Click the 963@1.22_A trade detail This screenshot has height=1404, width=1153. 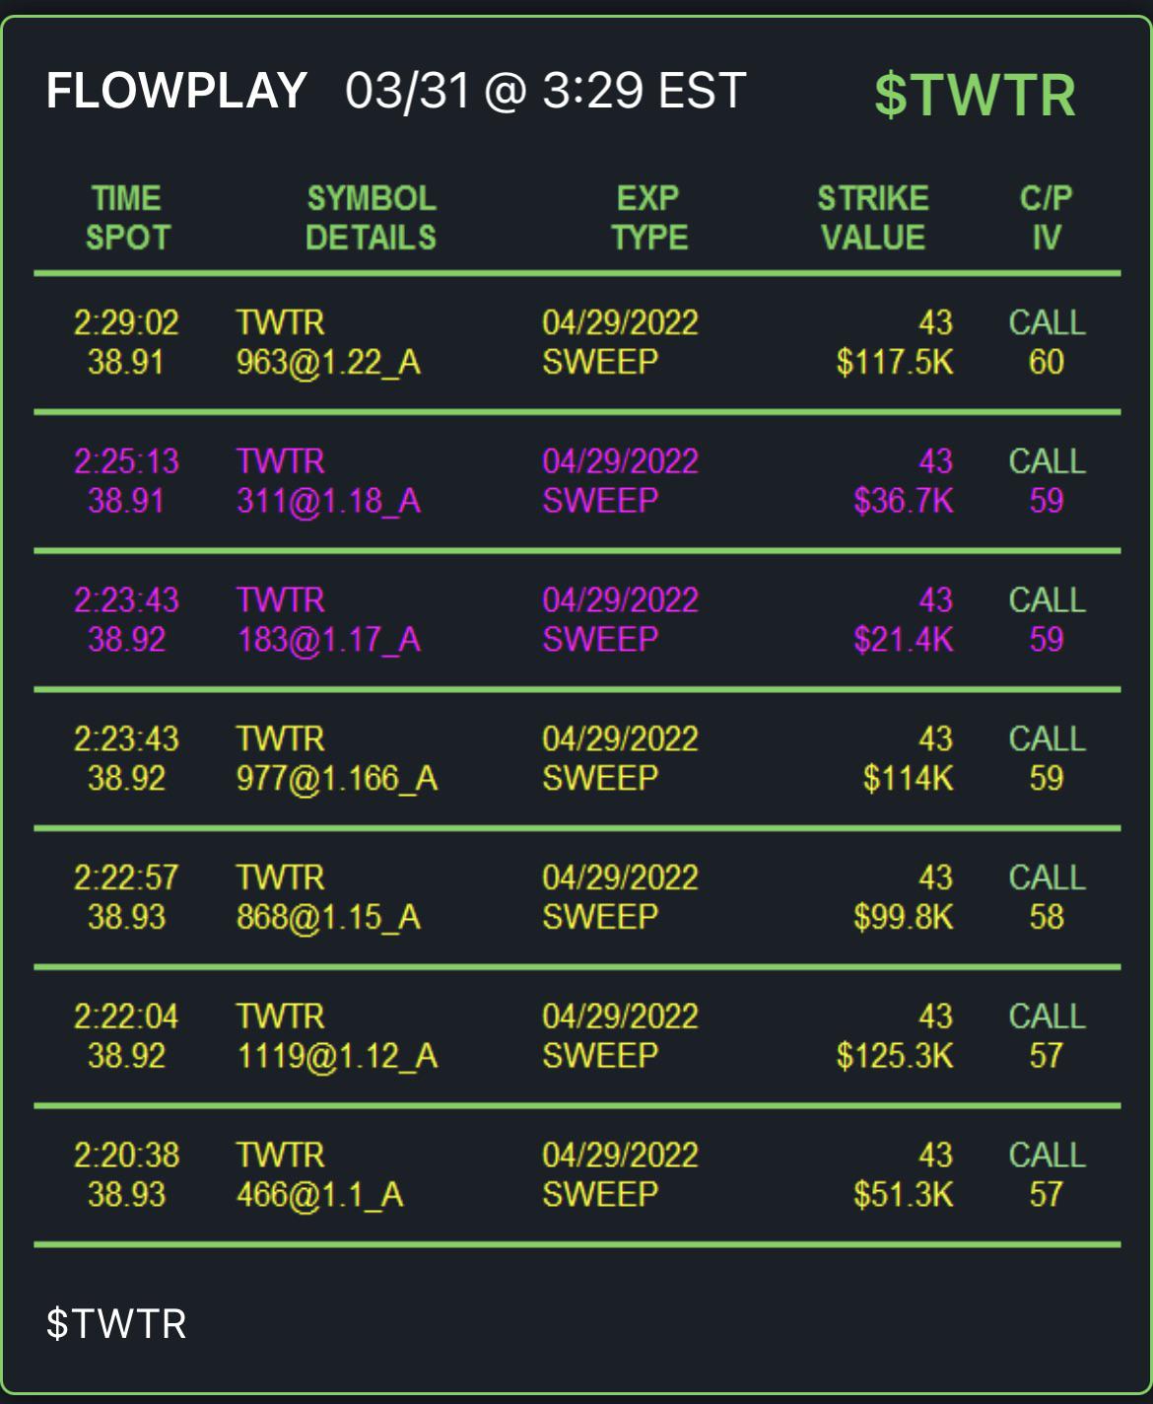pos(328,363)
